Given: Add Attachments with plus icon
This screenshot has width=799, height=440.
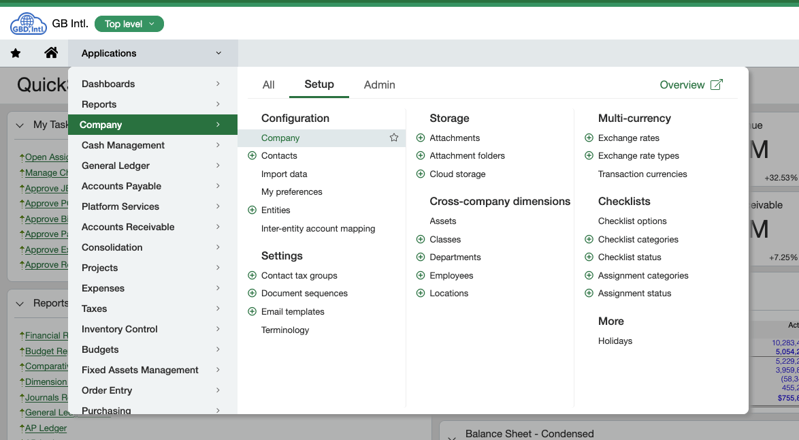Looking at the screenshot, I should tap(421, 138).
